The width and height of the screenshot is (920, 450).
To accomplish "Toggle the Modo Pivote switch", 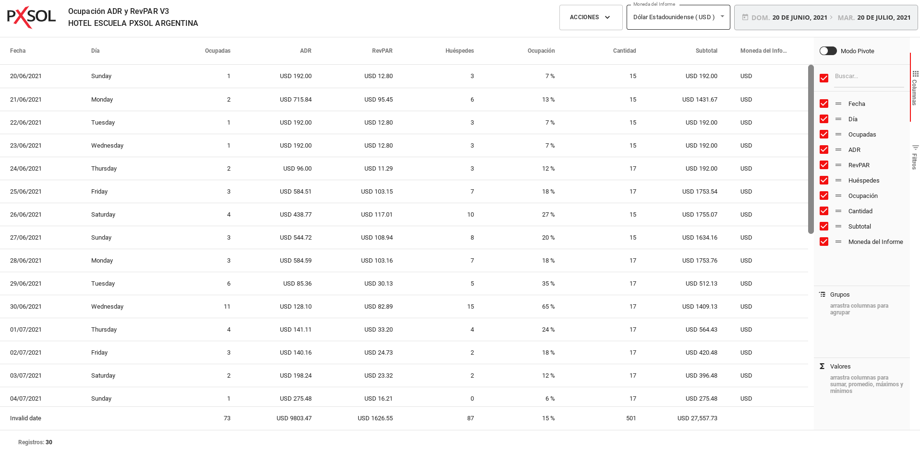I will tap(828, 51).
